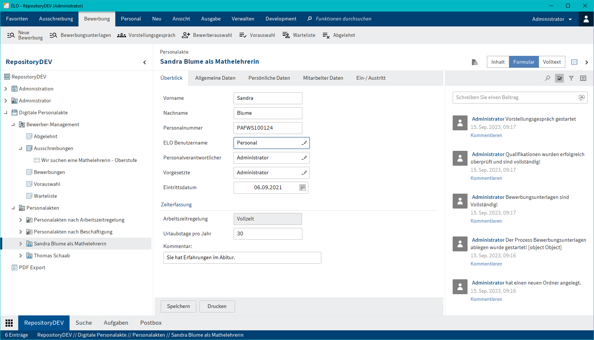Open the feed search magnifier icon
Screen dimensions: 594x340
pyautogui.click(x=548, y=78)
